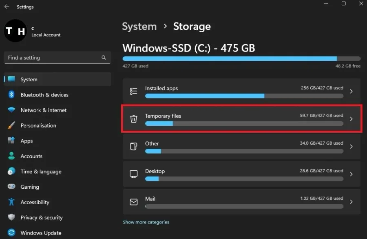Click the TH profile avatar

(15, 31)
